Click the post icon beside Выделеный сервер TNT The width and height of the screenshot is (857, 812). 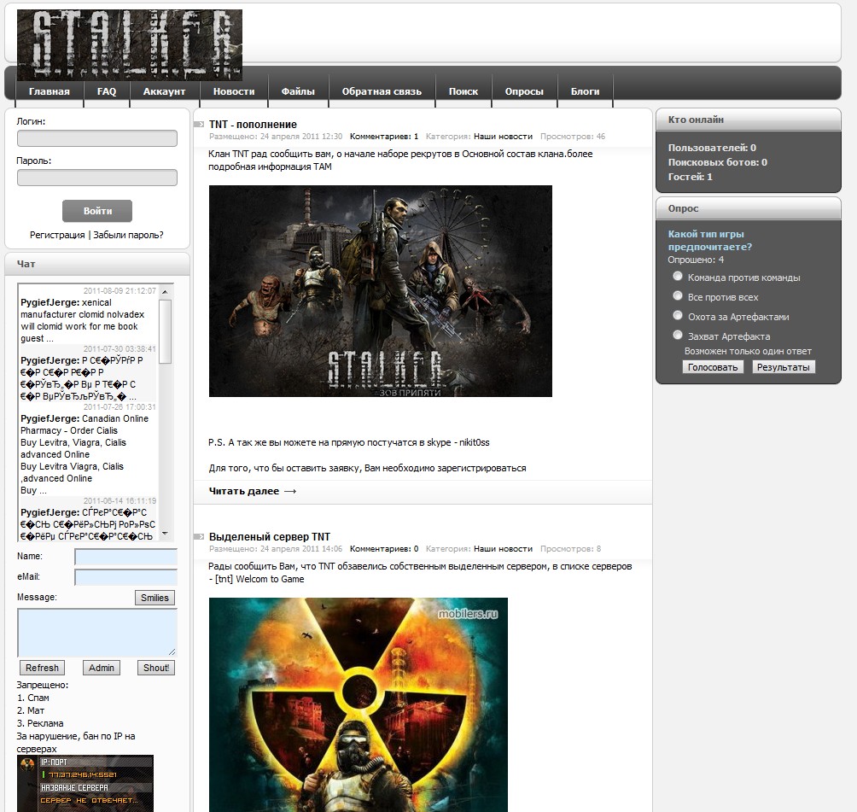point(199,537)
